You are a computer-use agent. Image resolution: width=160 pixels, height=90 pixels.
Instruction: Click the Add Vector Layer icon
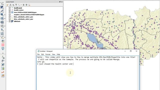(x=2, y=3)
